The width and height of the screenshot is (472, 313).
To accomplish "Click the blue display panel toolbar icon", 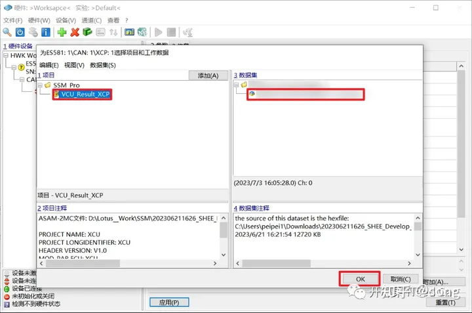I will pyautogui.click(x=129, y=32).
